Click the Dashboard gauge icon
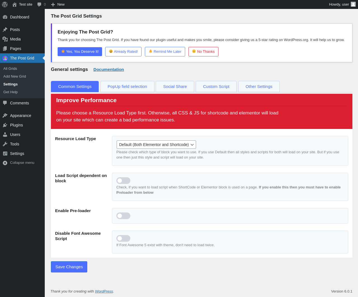Screen dimensions: 358x297 pos(5,17)
